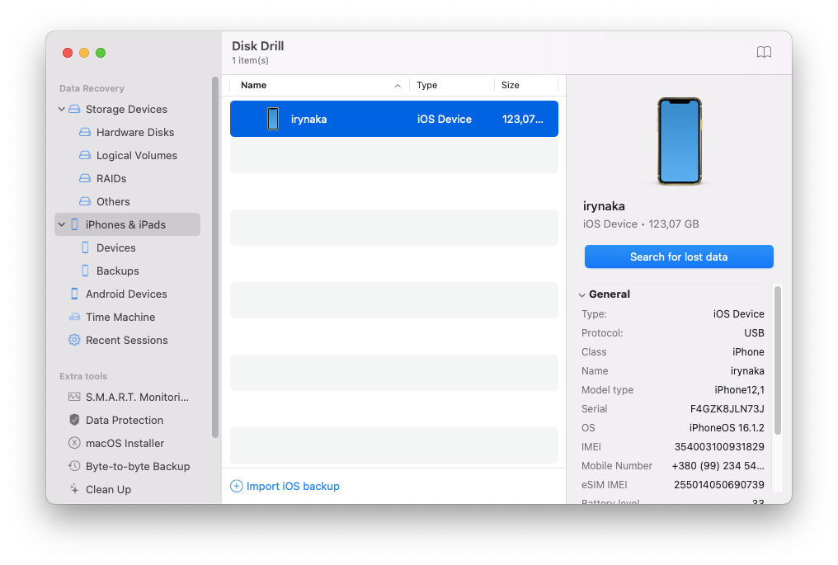
Task: Sort list by Size column header
Action: pyautogui.click(x=526, y=85)
